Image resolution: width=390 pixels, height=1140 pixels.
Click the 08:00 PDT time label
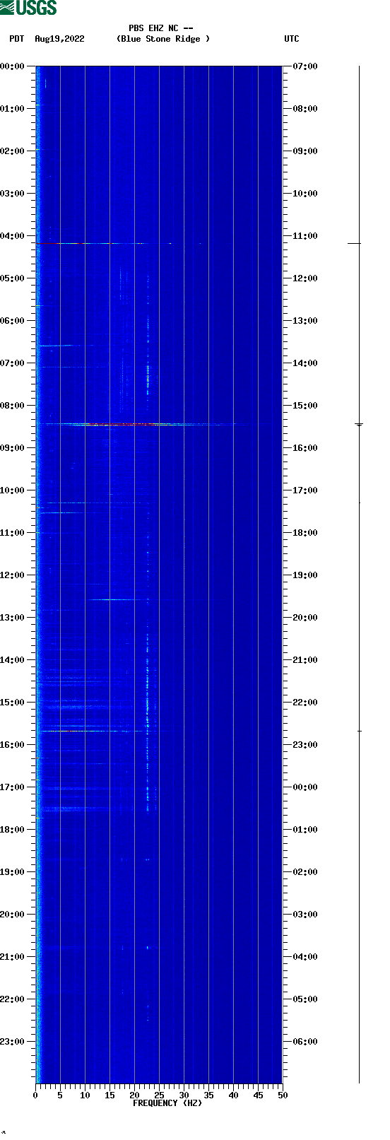[12, 406]
